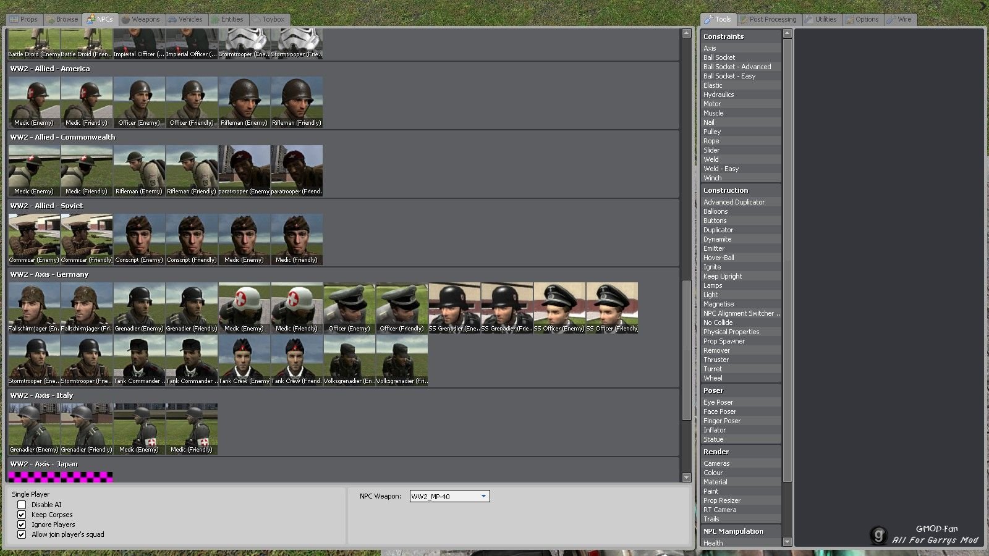Select the Health tool under NPC Manipulation
The image size is (989, 556).
pos(741,543)
